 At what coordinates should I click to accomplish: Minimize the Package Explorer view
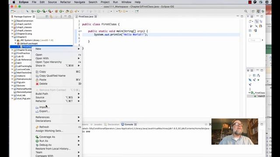point(65,17)
